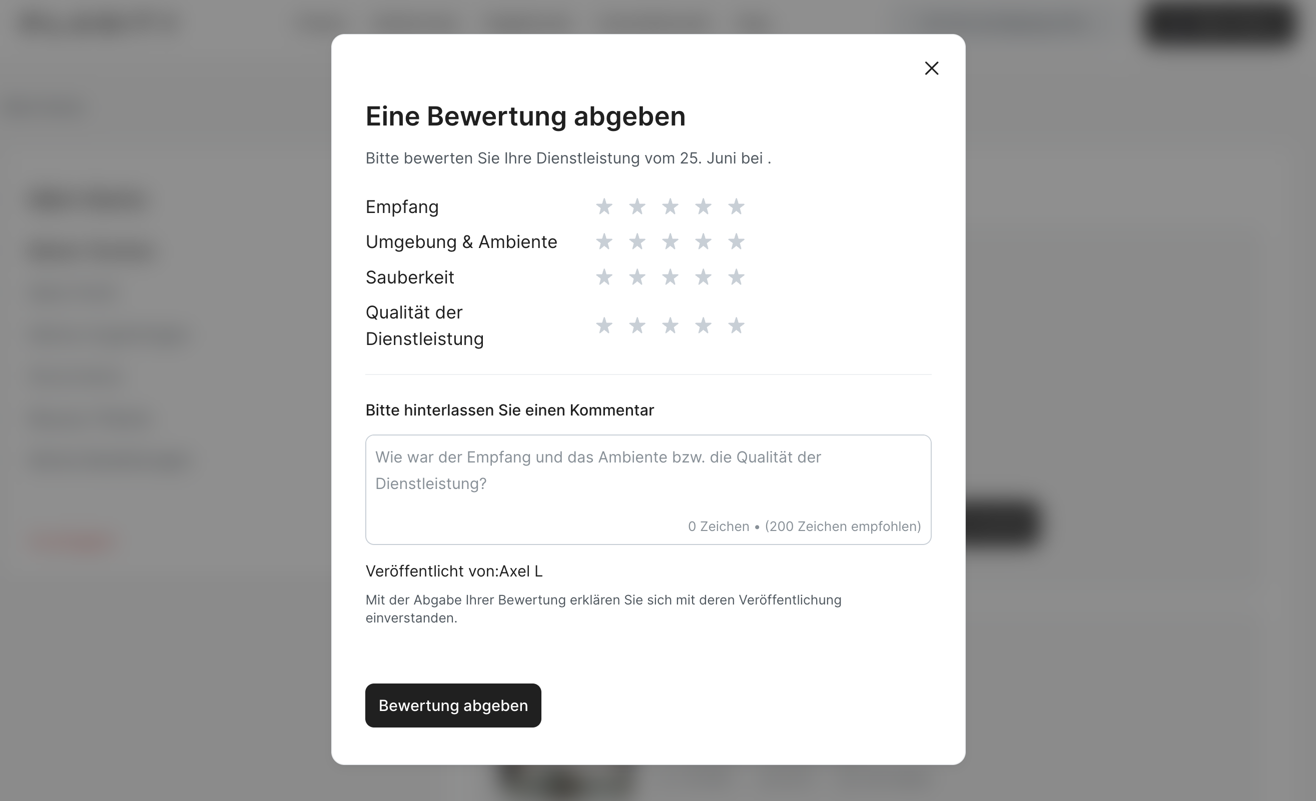Image resolution: width=1316 pixels, height=801 pixels.
Task: Give Sauberkeit five stars
Action: coord(736,277)
